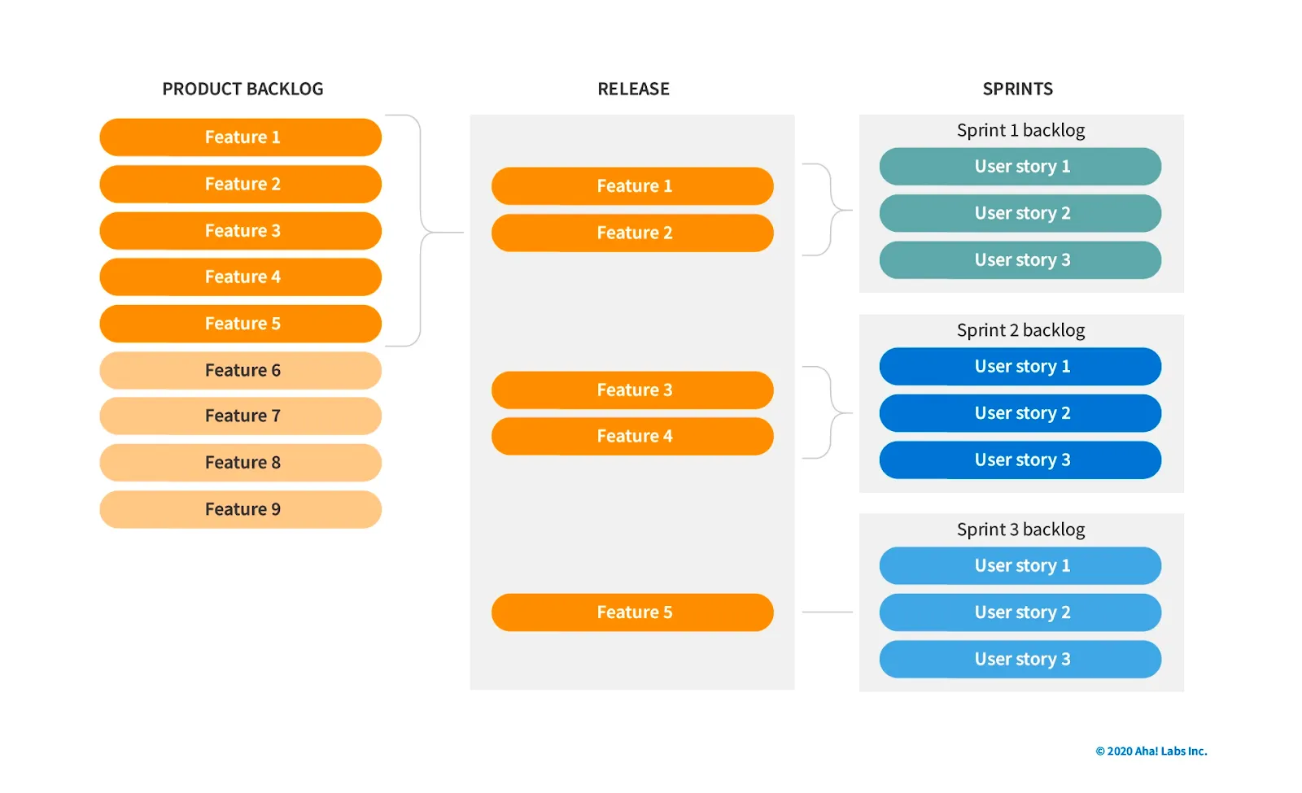Click the faded Feature 9 pill
This screenshot has height=793, width=1302.
240,509
